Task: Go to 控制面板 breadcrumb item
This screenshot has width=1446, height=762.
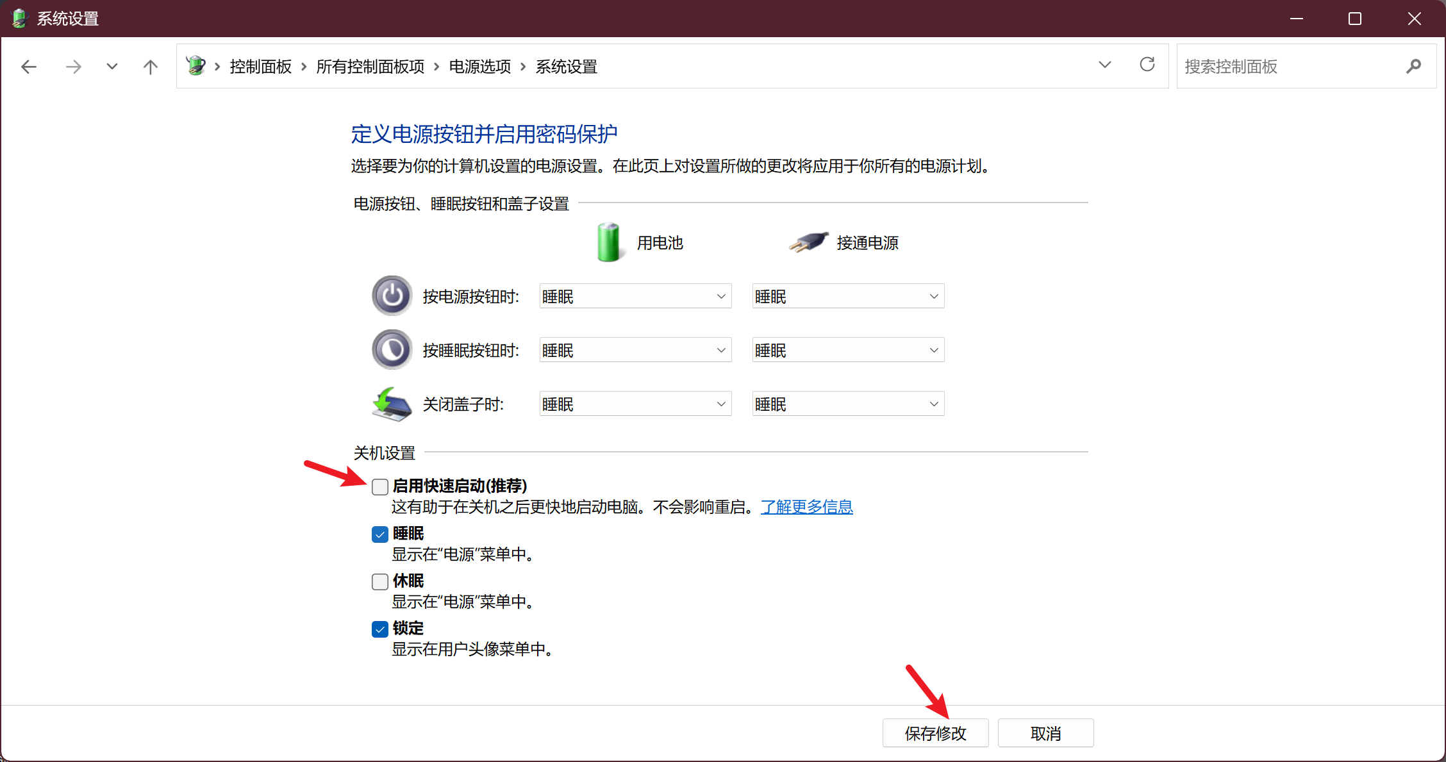Action: [260, 67]
